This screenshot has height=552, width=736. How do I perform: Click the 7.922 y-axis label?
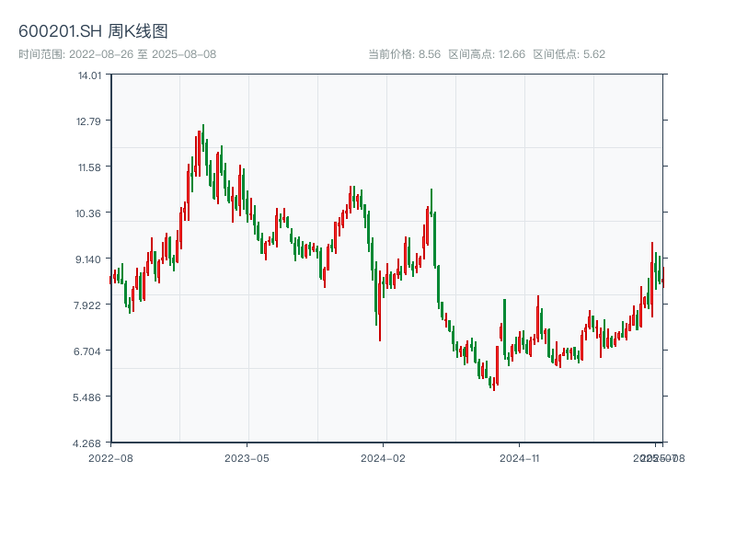tap(89, 305)
